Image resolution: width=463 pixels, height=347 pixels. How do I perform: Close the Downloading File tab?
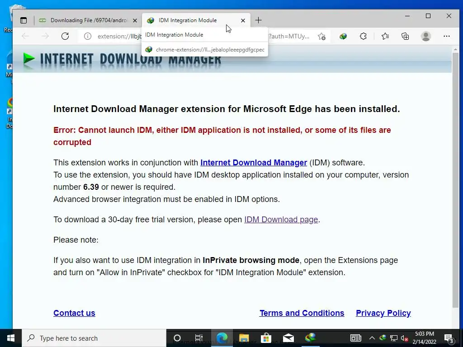135,20
